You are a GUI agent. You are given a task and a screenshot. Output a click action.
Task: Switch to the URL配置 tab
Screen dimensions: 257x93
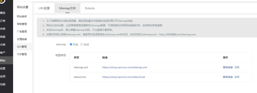coord(44,8)
